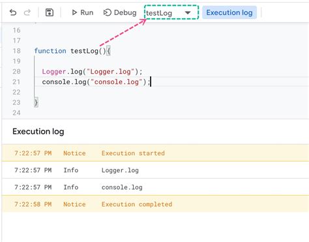Viewport: 309px width, 242px height.
Task: Click the Debug bug-arrow icon
Action: tap(108, 12)
